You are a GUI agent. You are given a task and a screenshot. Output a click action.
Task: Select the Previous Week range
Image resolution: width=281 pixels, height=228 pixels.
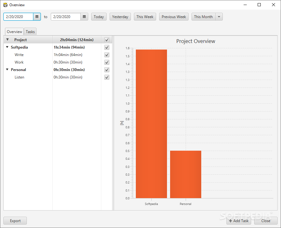pos(174,17)
